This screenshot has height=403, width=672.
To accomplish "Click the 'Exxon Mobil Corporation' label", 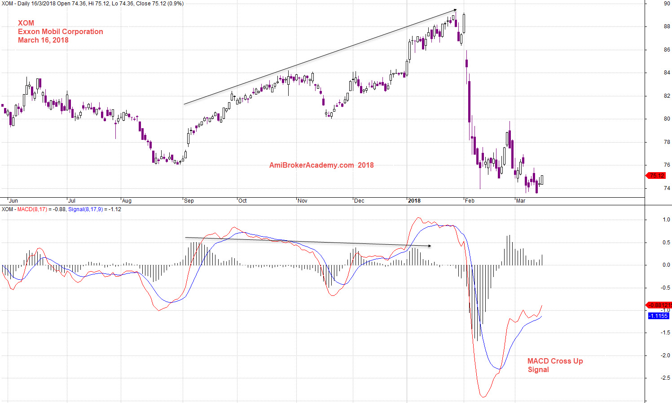I will [x=61, y=32].
